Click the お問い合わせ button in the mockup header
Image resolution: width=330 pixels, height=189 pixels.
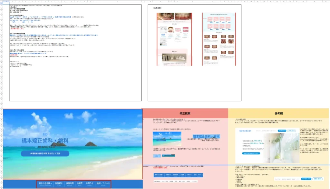pos(291,131)
